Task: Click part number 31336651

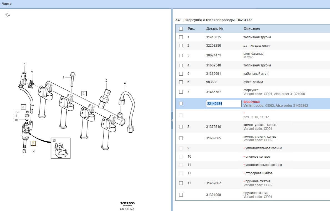Action: [x=213, y=74]
